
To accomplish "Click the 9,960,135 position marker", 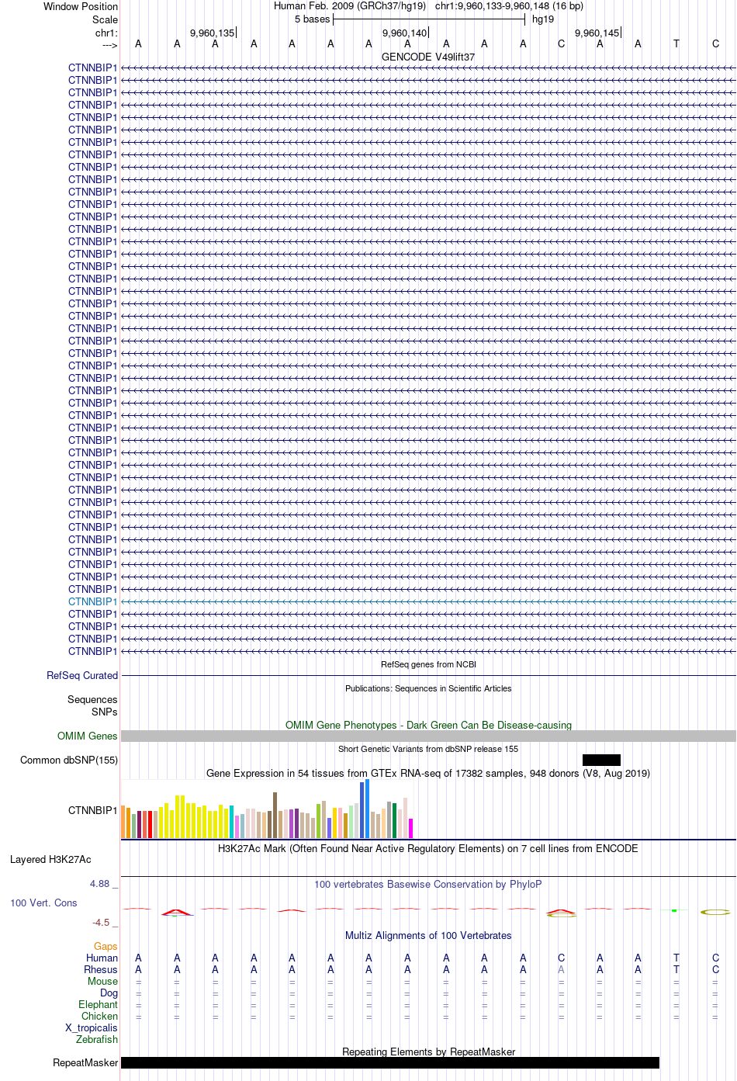I will tap(212, 33).
